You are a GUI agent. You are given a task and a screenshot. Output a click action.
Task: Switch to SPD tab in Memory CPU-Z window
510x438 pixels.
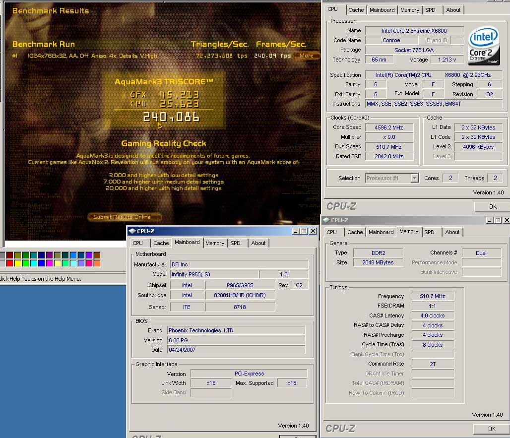(429, 232)
